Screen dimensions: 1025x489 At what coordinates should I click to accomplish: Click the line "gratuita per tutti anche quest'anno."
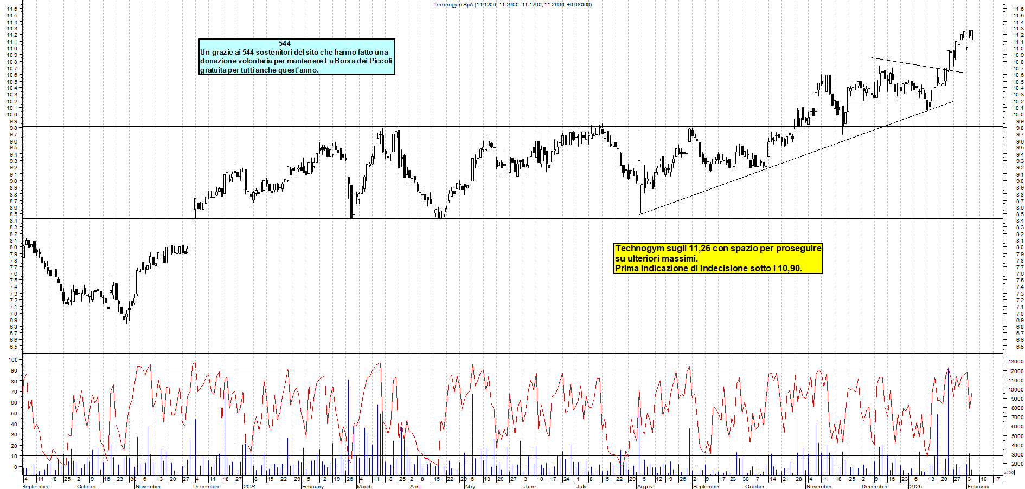point(259,70)
